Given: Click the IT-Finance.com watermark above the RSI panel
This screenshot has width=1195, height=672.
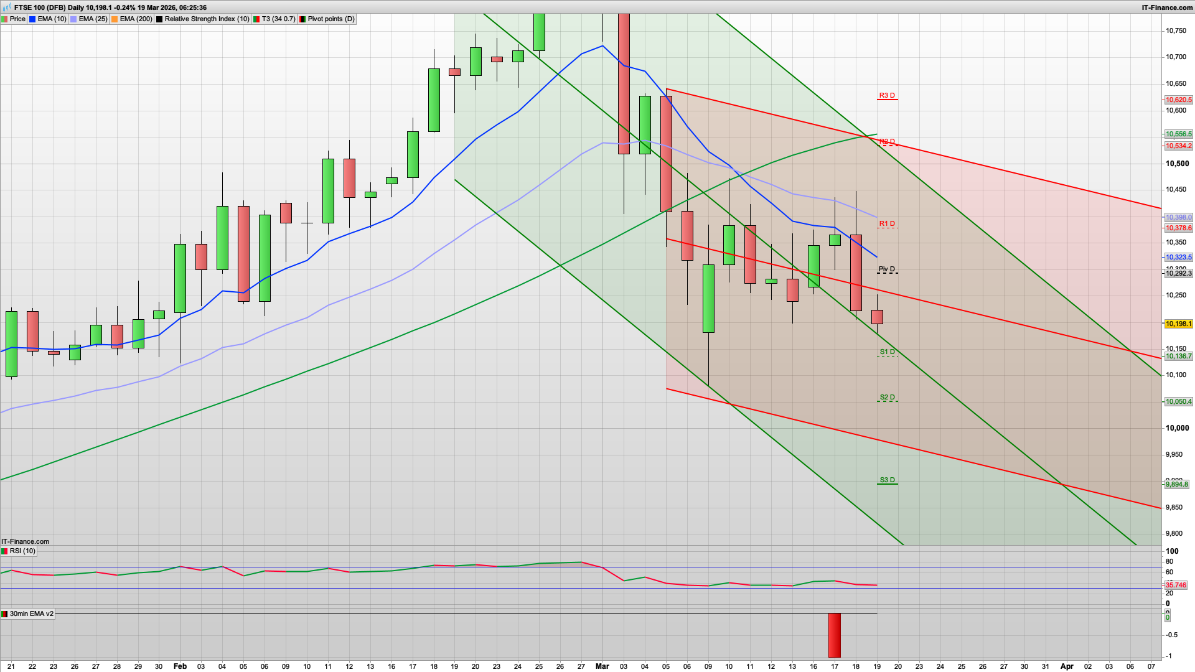Looking at the screenshot, I should pyautogui.click(x=24, y=541).
